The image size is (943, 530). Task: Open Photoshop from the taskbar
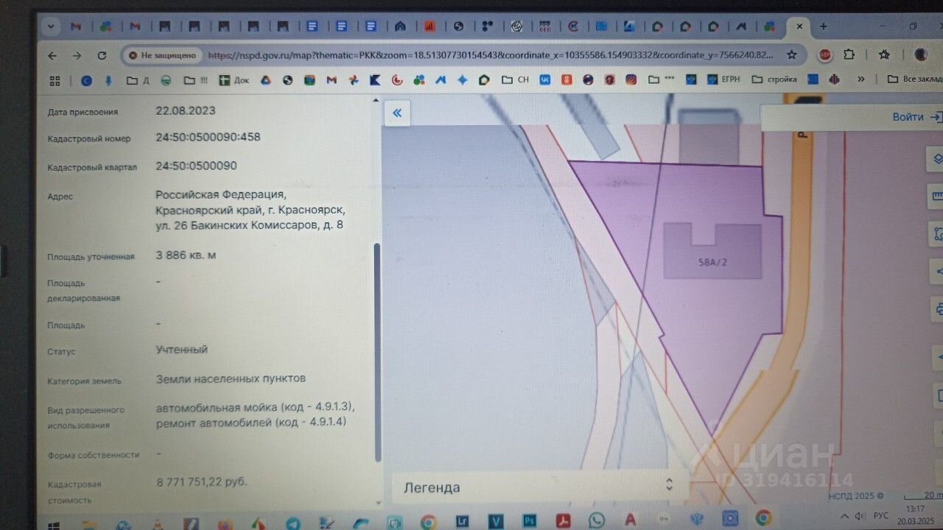(529, 521)
